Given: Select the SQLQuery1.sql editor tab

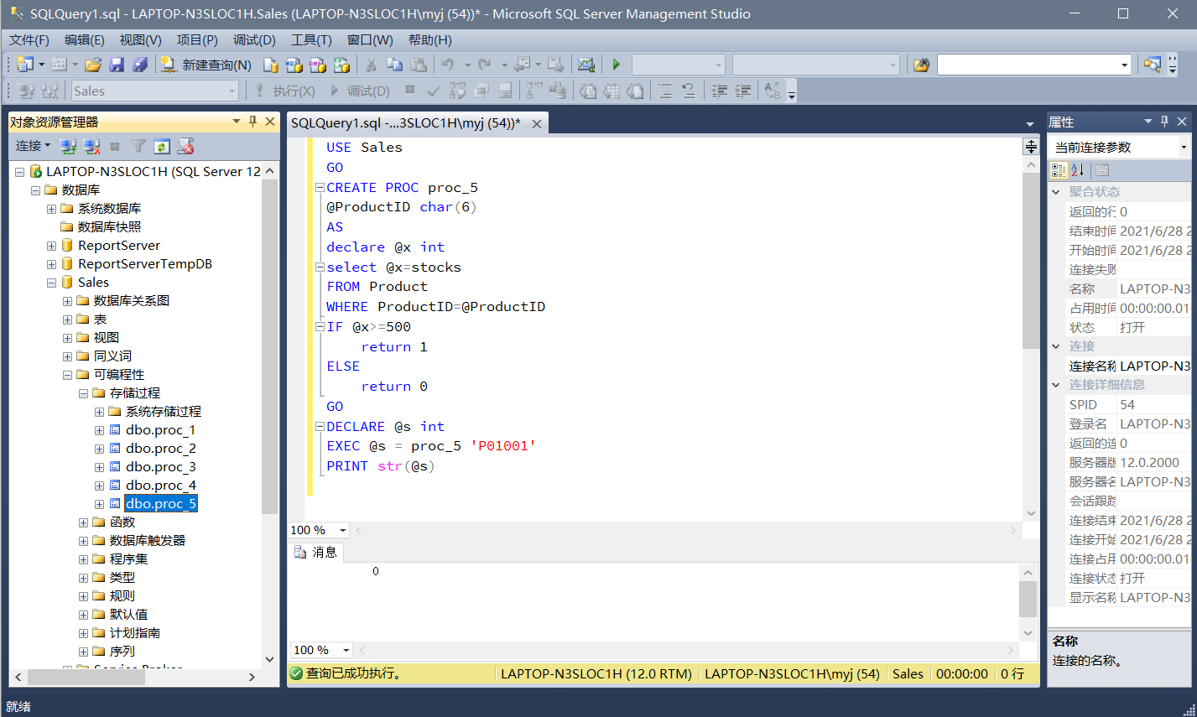Looking at the screenshot, I should coord(406,123).
